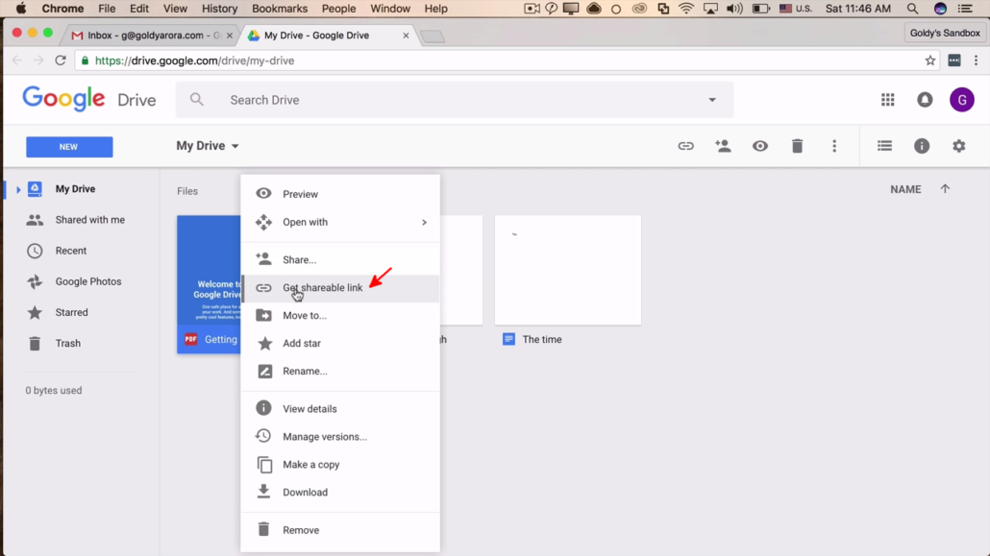Click the add person share icon in toolbar

[723, 146]
